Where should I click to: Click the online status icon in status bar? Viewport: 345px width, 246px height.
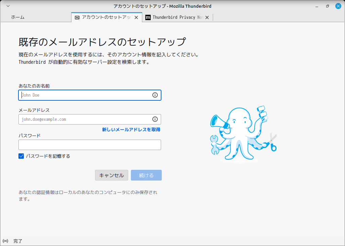5,241
